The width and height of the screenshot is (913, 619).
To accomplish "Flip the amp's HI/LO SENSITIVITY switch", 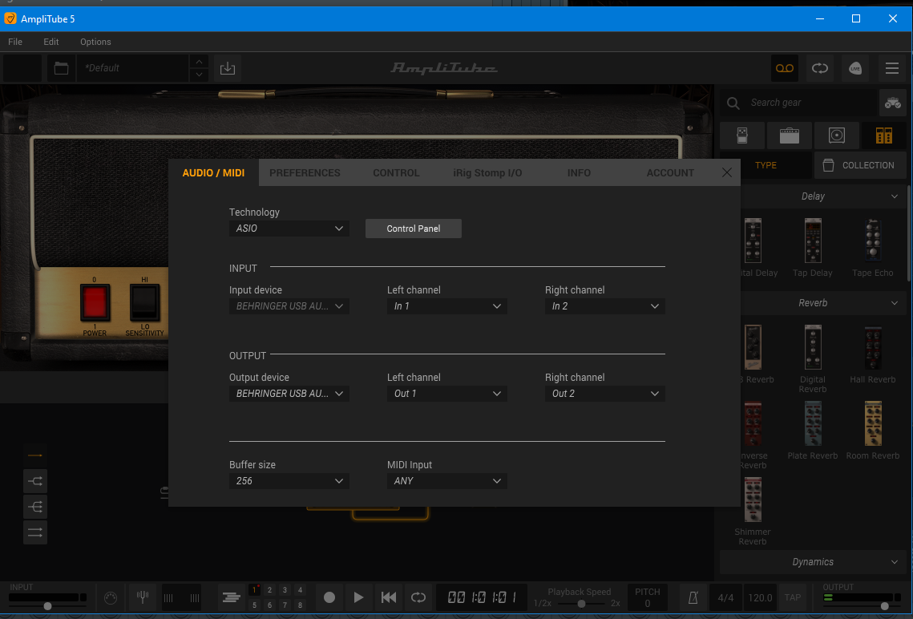I will (144, 303).
